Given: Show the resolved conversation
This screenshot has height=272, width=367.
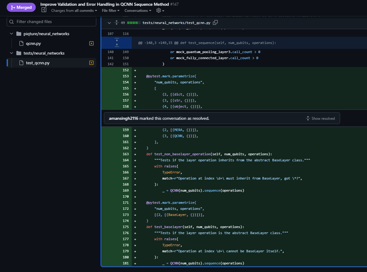Looking at the screenshot, I should [x=320, y=119].
